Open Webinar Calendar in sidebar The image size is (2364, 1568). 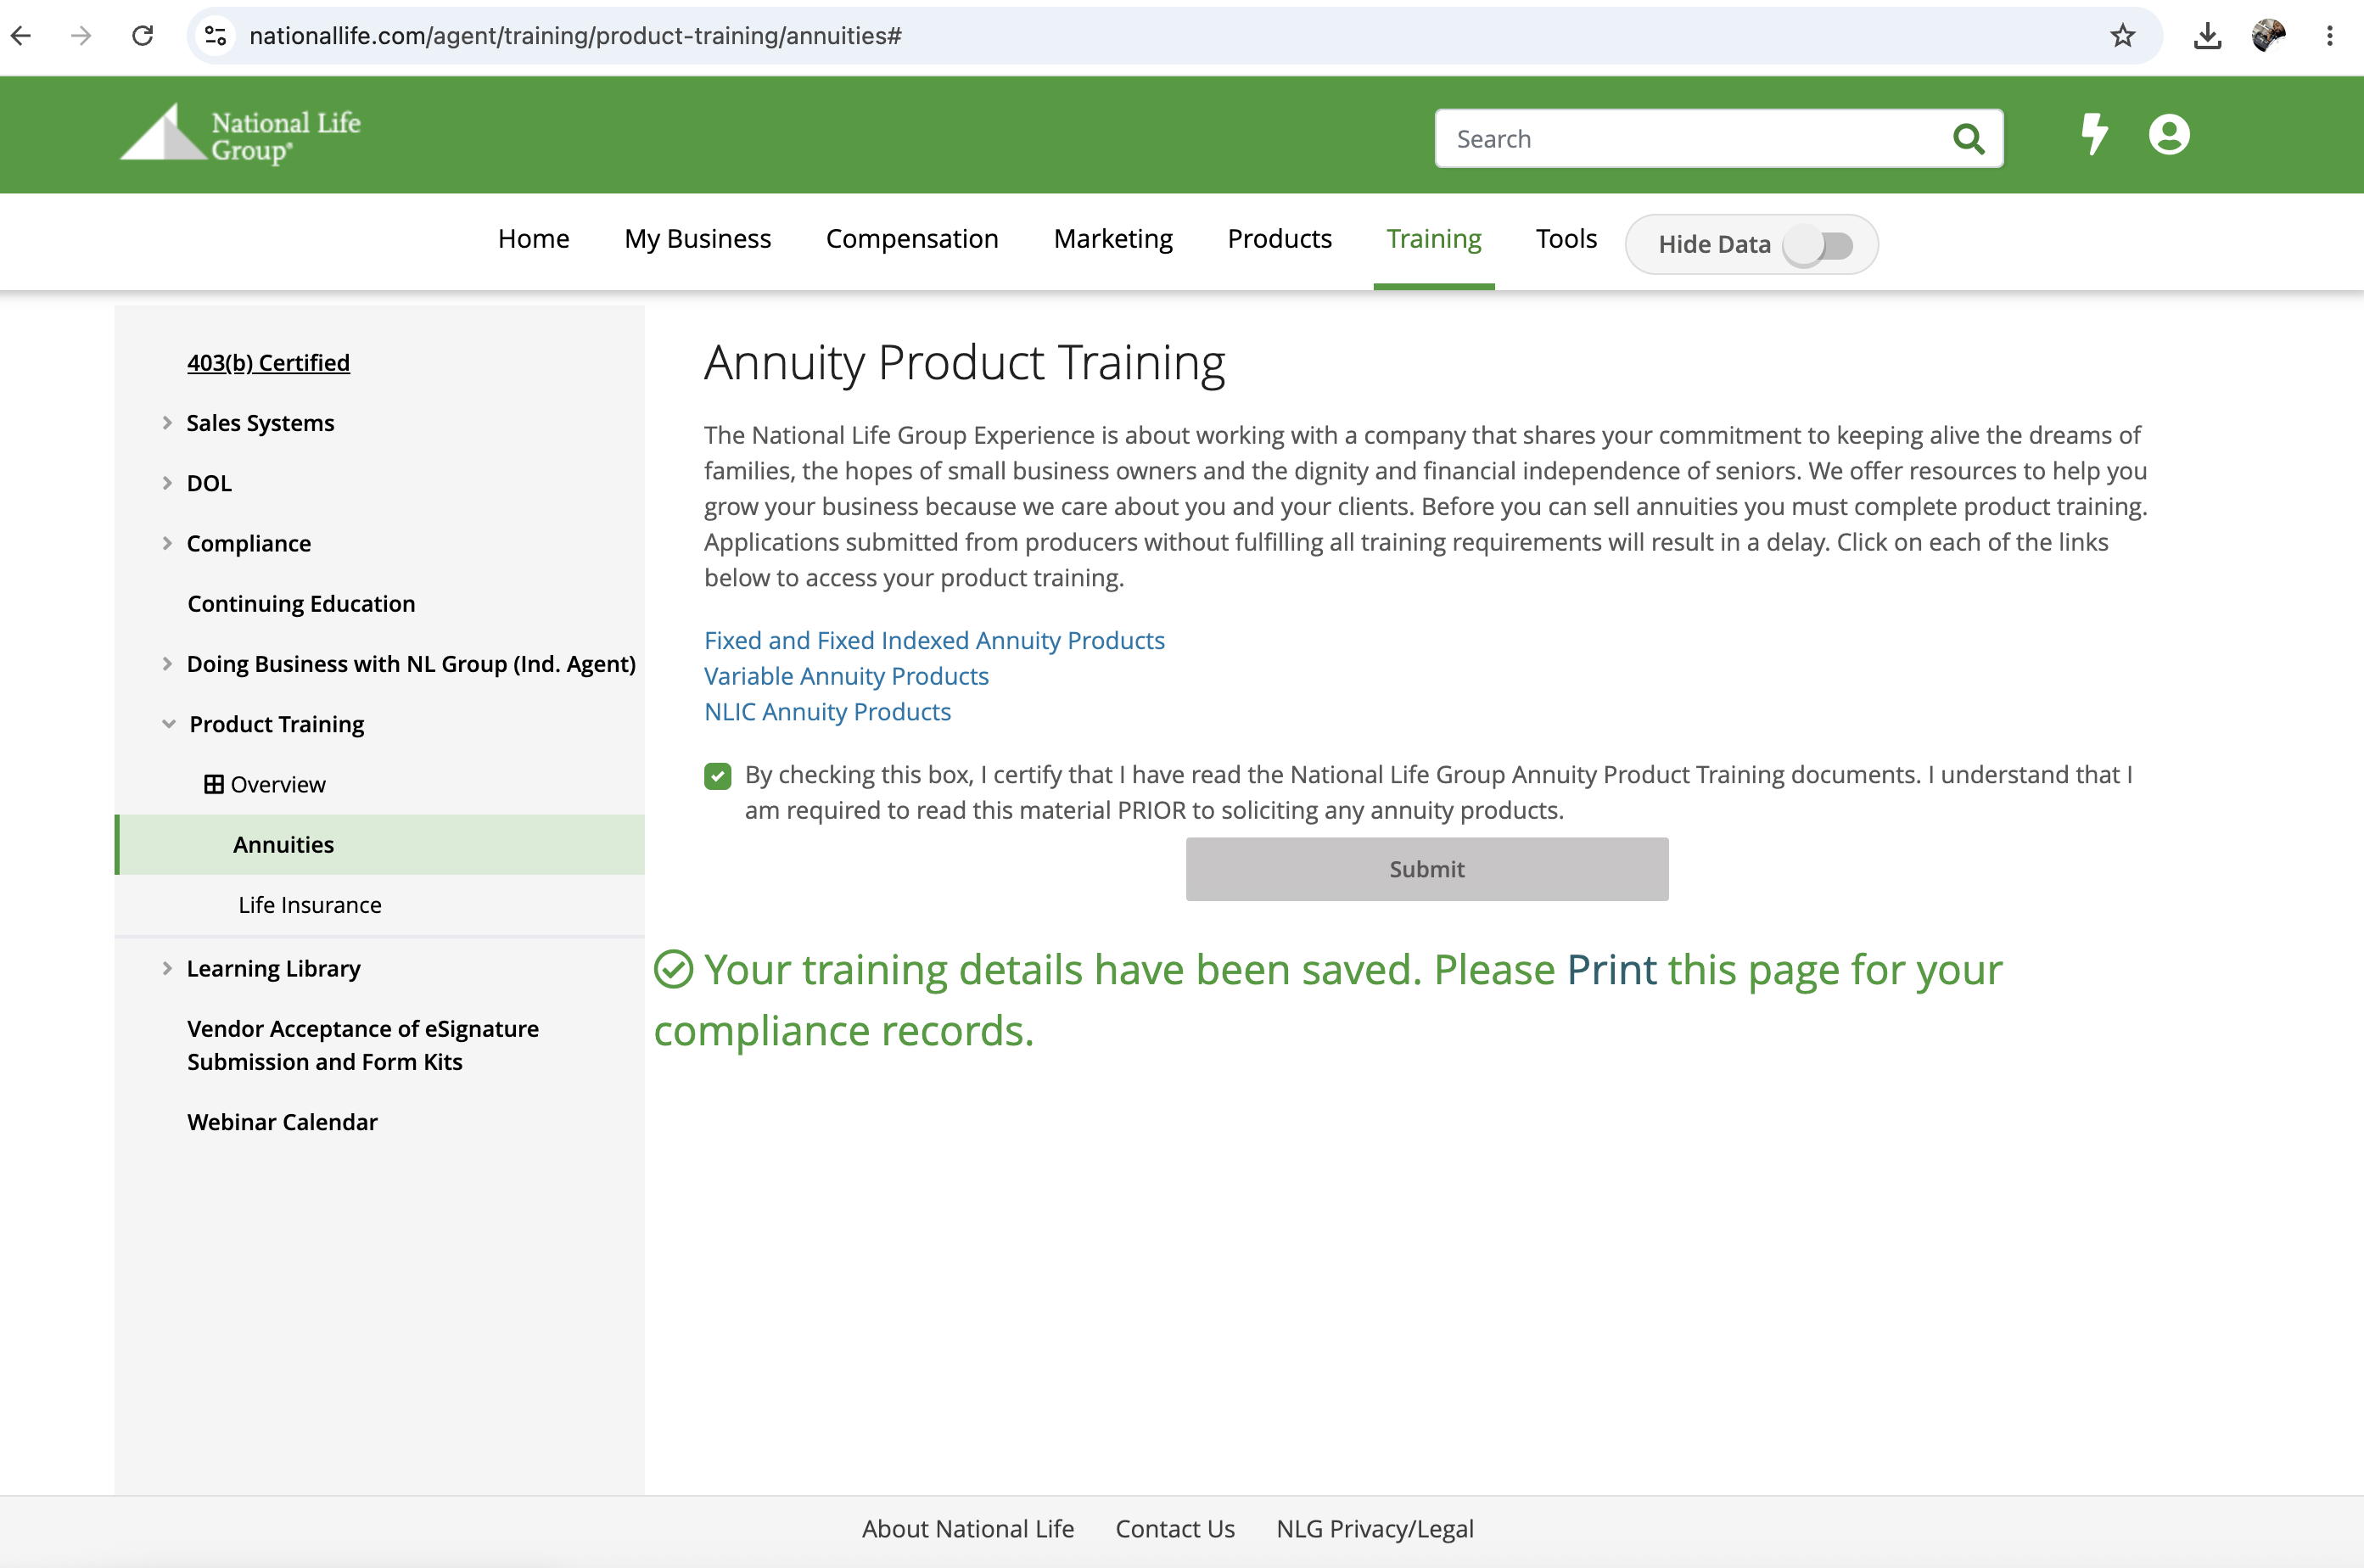coord(282,1122)
